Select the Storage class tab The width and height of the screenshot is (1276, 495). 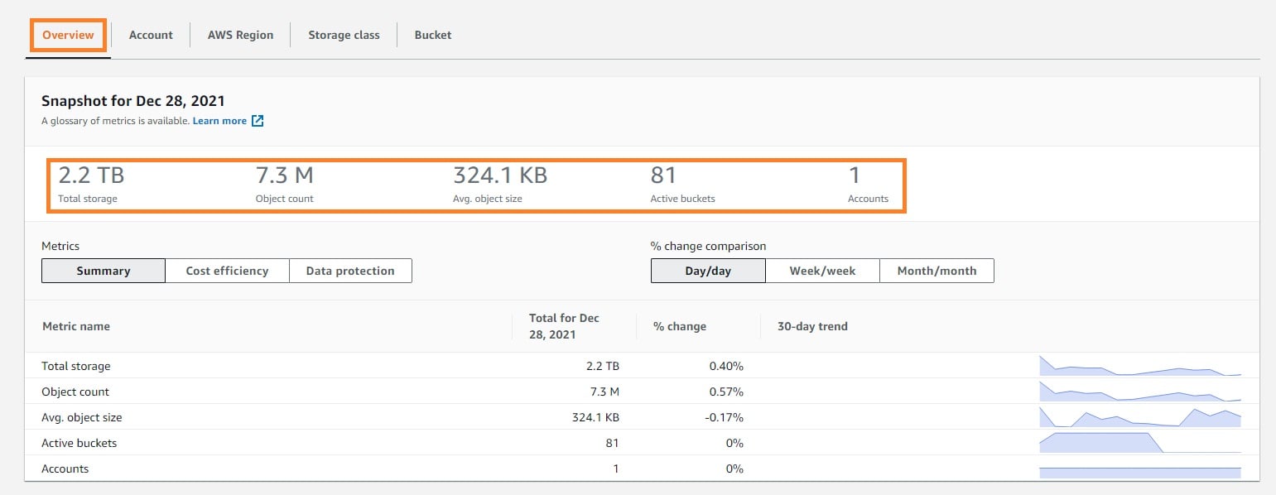[344, 36]
